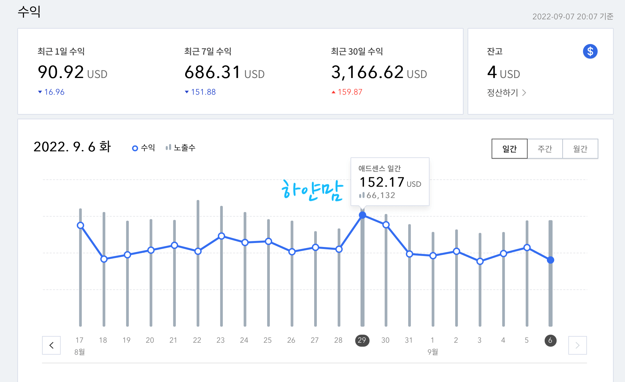Viewport: 625px width, 382px height.
Task: Click the date label 17 under 8월
Action: click(80, 340)
